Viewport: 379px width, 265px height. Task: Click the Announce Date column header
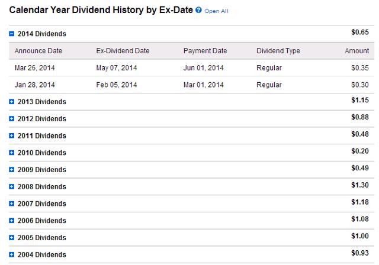click(38, 51)
